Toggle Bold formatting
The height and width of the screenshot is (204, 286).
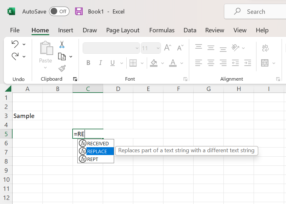pos(88,63)
